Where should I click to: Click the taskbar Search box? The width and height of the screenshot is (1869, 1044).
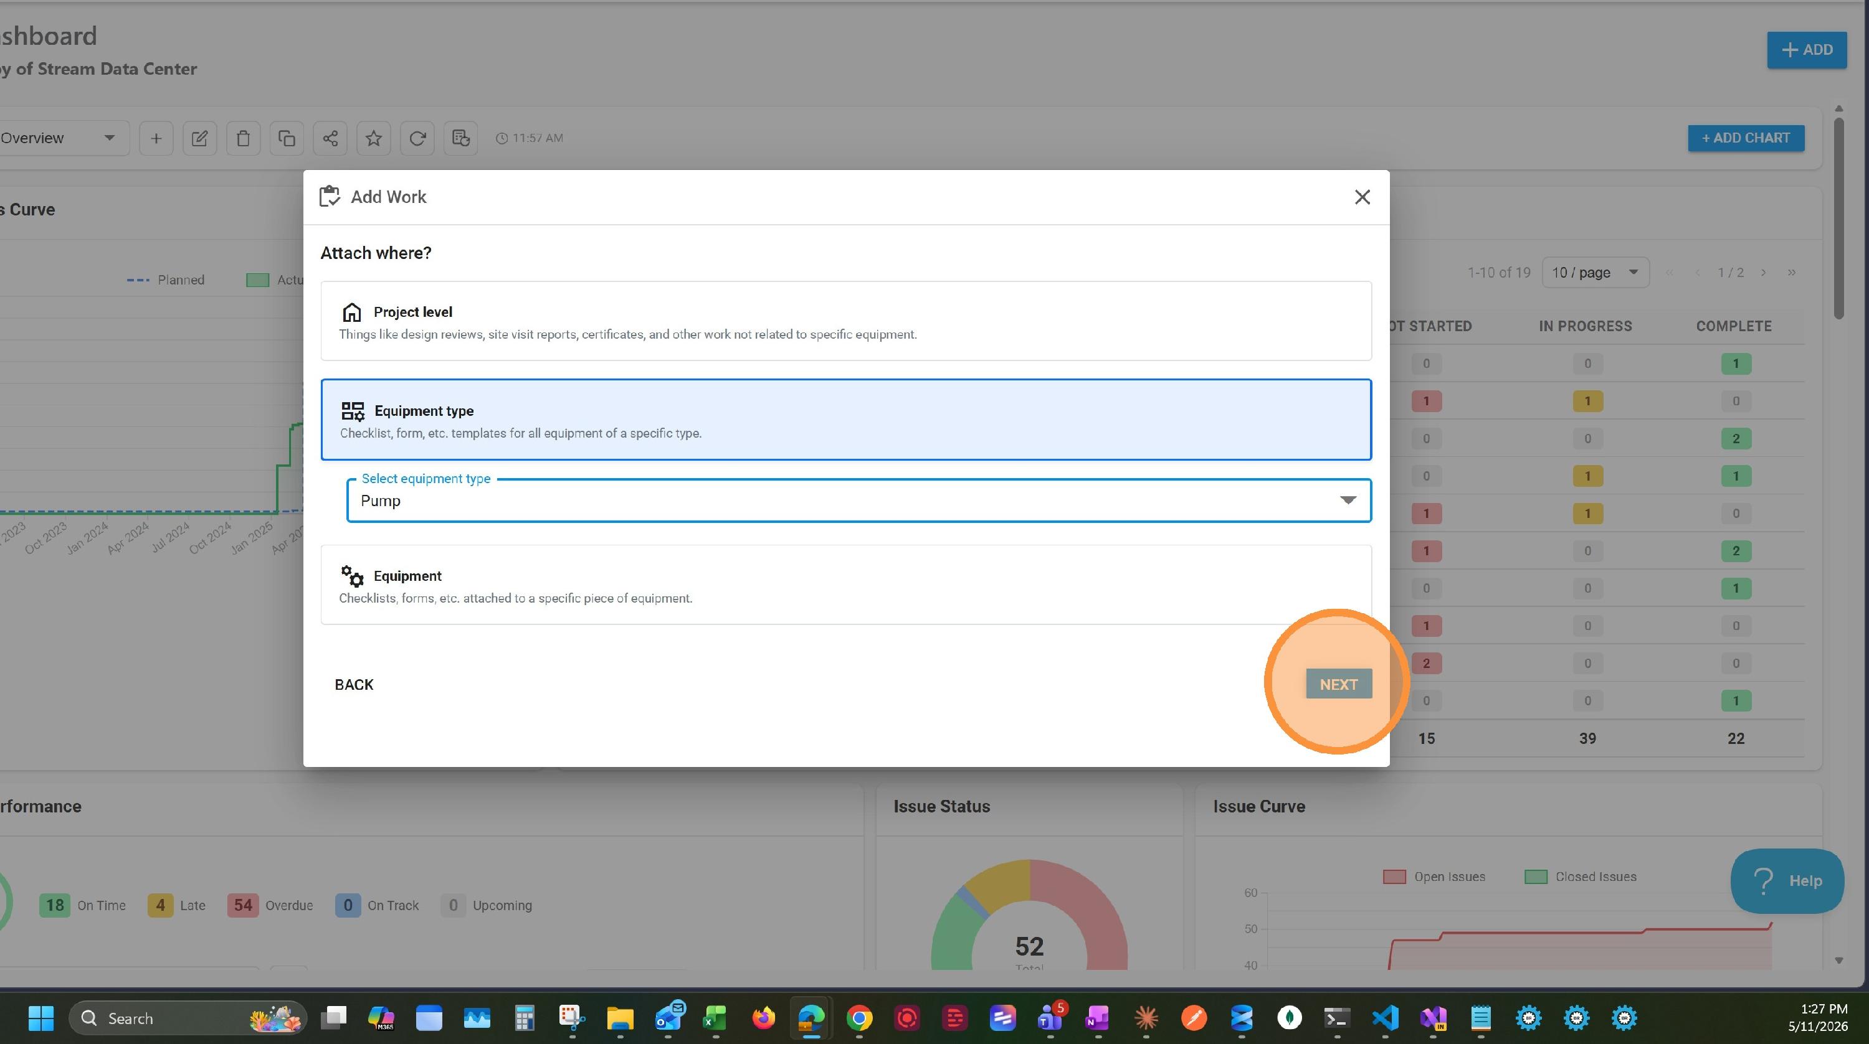187,1018
